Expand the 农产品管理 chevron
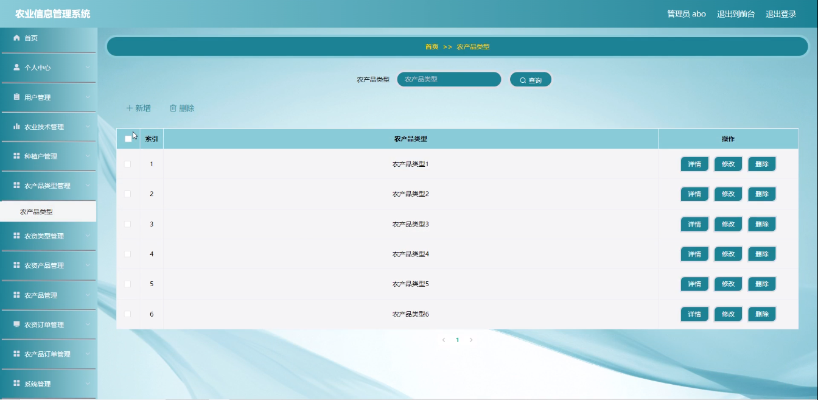 [88, 295]
